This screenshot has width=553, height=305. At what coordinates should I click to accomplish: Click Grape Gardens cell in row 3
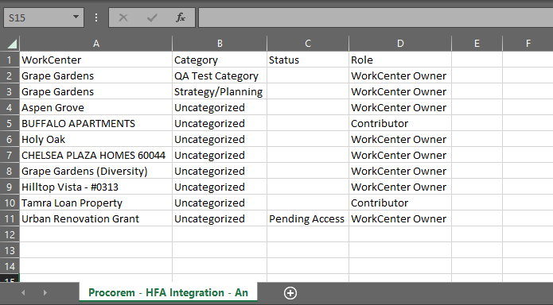click(x=96, y=91)
